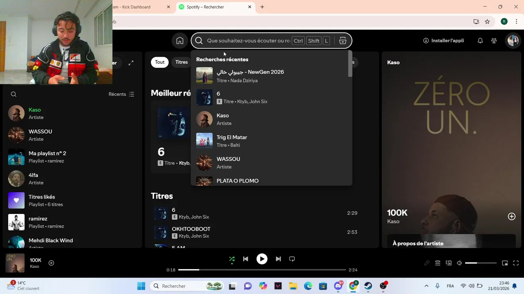The image size is (524, 294).
Task: Open the queue icon
Action: tap(438, 263)
